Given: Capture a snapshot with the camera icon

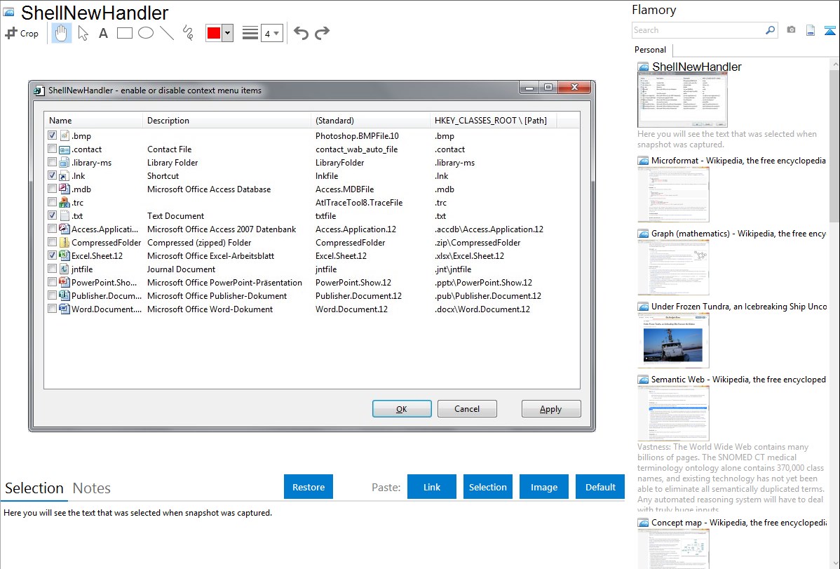Looking at the screenshot, I should click(791, 30).
